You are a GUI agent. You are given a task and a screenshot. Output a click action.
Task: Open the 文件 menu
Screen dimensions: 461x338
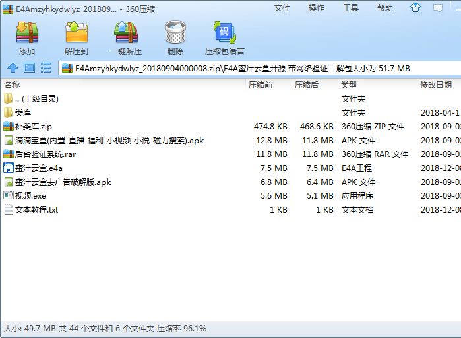282,8
